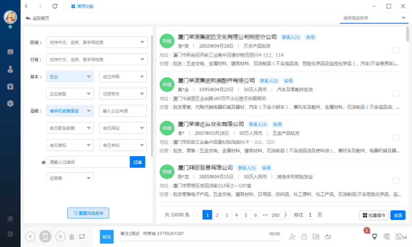
Task: Open the settings gear in sidebar
Action: [10, 234]
